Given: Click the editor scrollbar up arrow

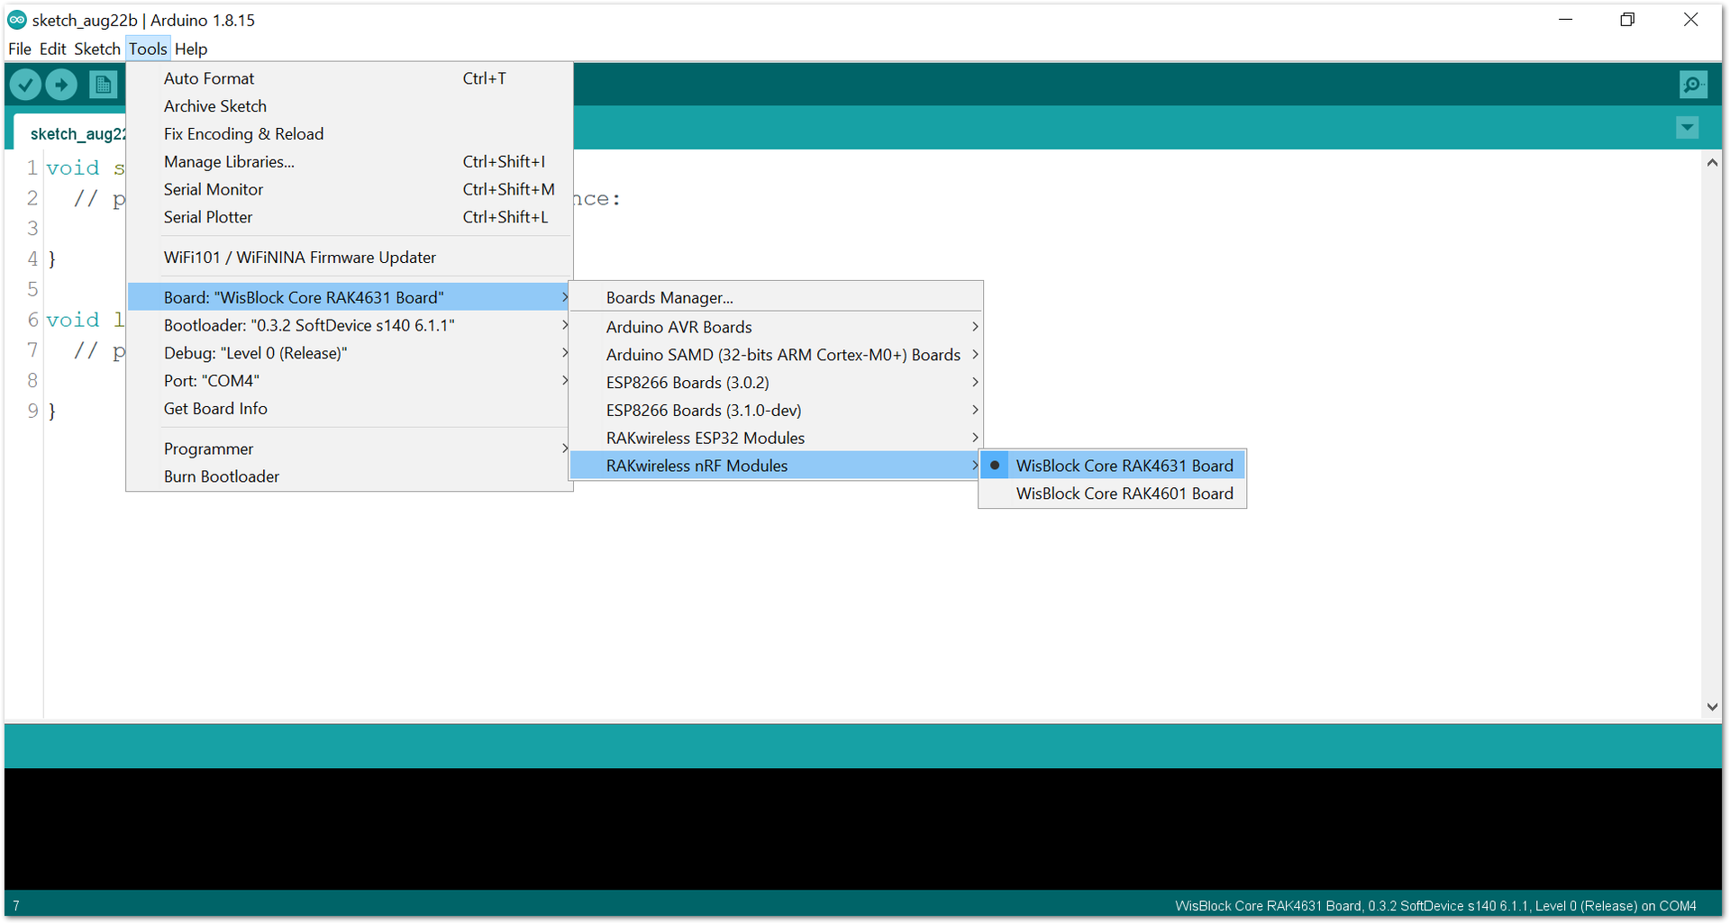Looking at the screenshot, I should 1712,163.
